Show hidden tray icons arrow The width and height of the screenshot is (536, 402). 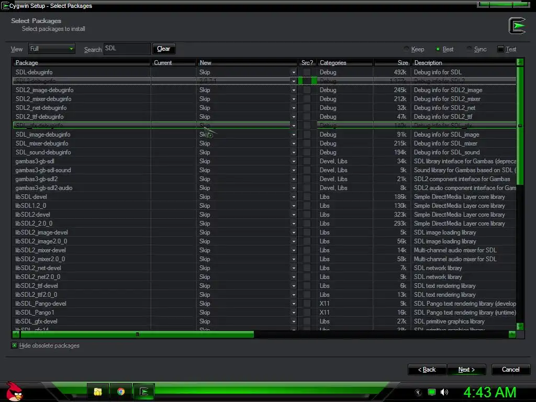(x=418, y=393)
